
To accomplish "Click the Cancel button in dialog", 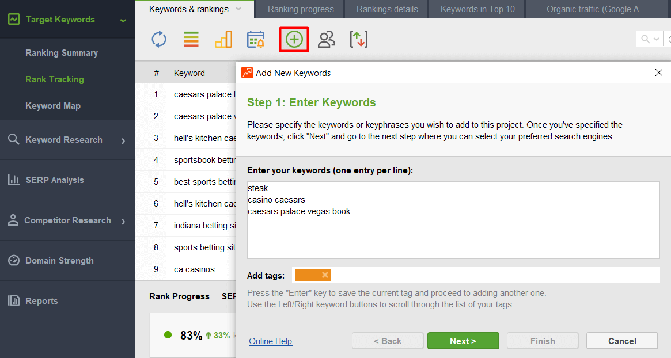I will (x=622, y=341).
